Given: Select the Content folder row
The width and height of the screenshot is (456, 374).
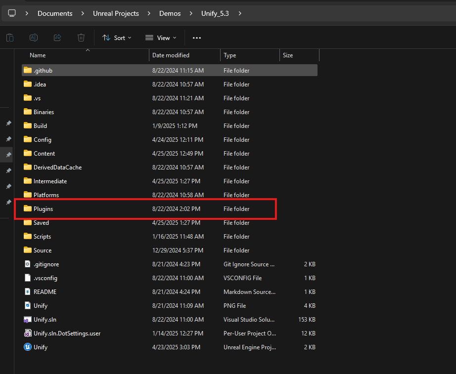Looking at the screenshot, I should (x=170, y=154).
